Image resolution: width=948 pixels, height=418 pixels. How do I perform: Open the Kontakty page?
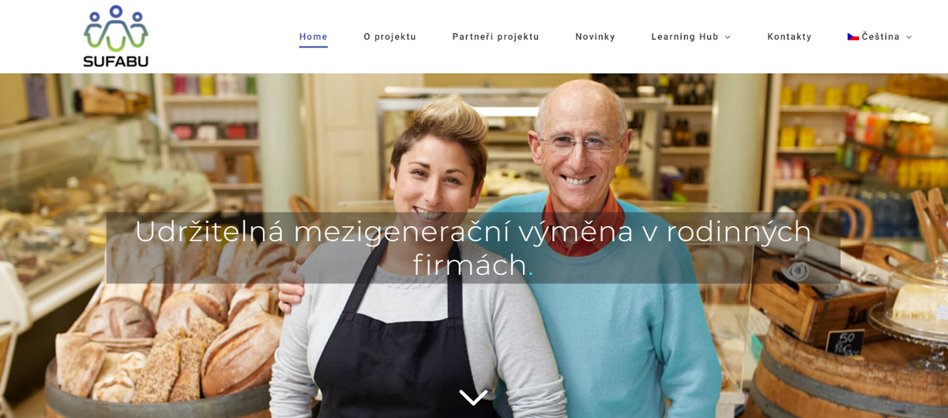pos(789,37)
